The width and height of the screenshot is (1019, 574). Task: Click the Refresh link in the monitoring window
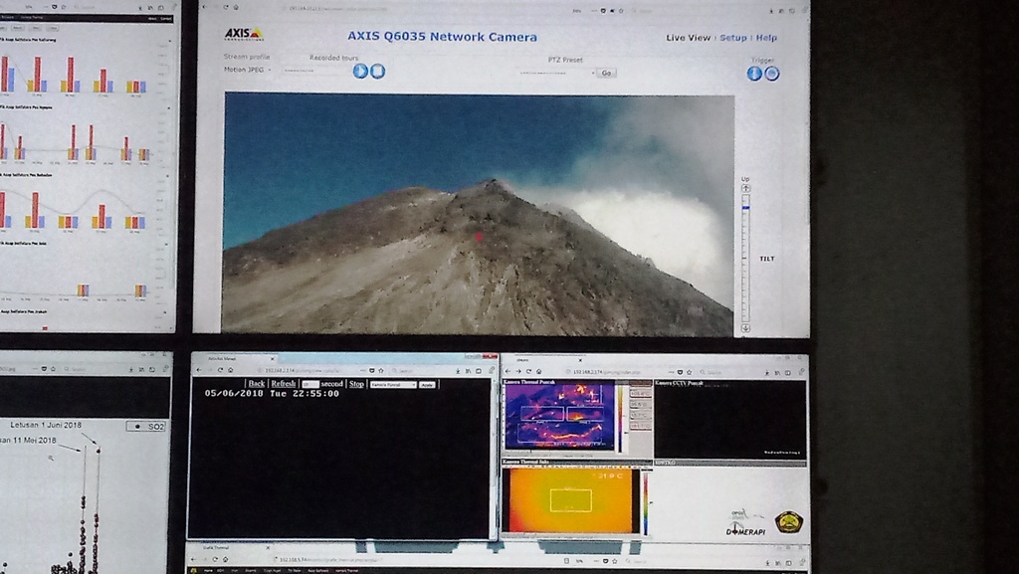(x=284, y=384)
